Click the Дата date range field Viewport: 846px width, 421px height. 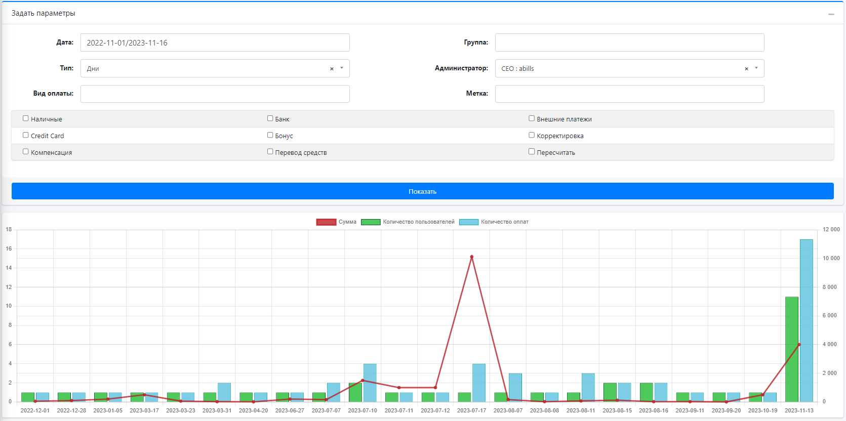click(215, 43)
